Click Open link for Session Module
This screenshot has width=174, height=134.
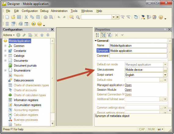(128, 90)
